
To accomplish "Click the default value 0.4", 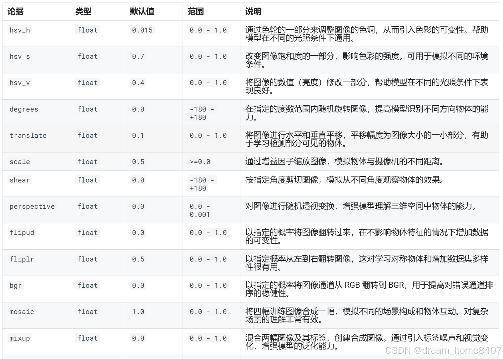I will [x=138, y=82].
